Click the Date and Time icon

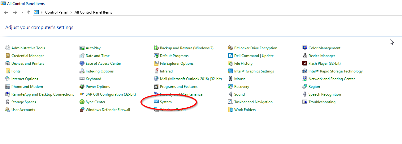[x=82, y=56]
